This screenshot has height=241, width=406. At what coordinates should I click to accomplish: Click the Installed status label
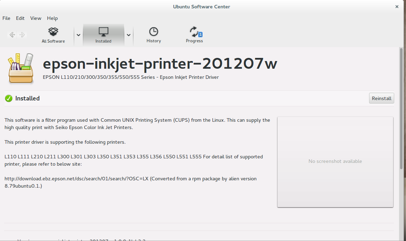[28, 98]
